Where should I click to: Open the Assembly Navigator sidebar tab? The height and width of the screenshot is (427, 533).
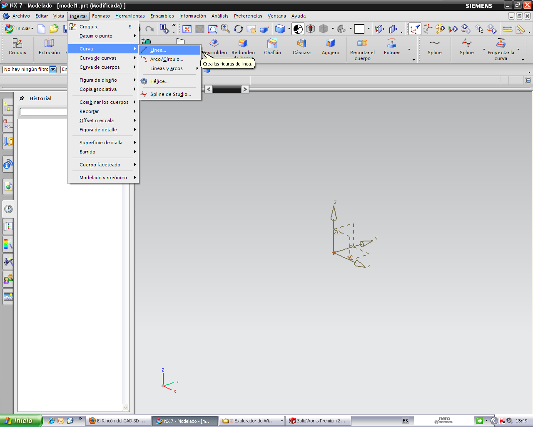[8, 107]
